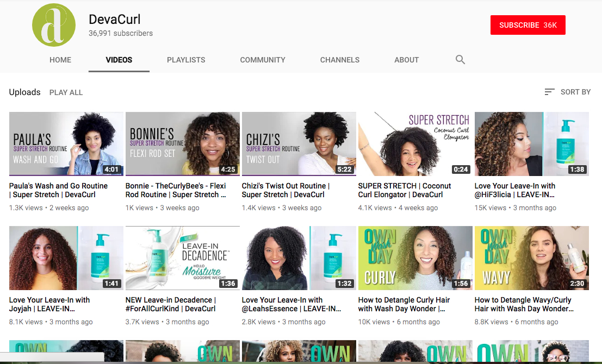602x364 pixels.
Task: Open the CHANNELS tab
Action: 340,60
